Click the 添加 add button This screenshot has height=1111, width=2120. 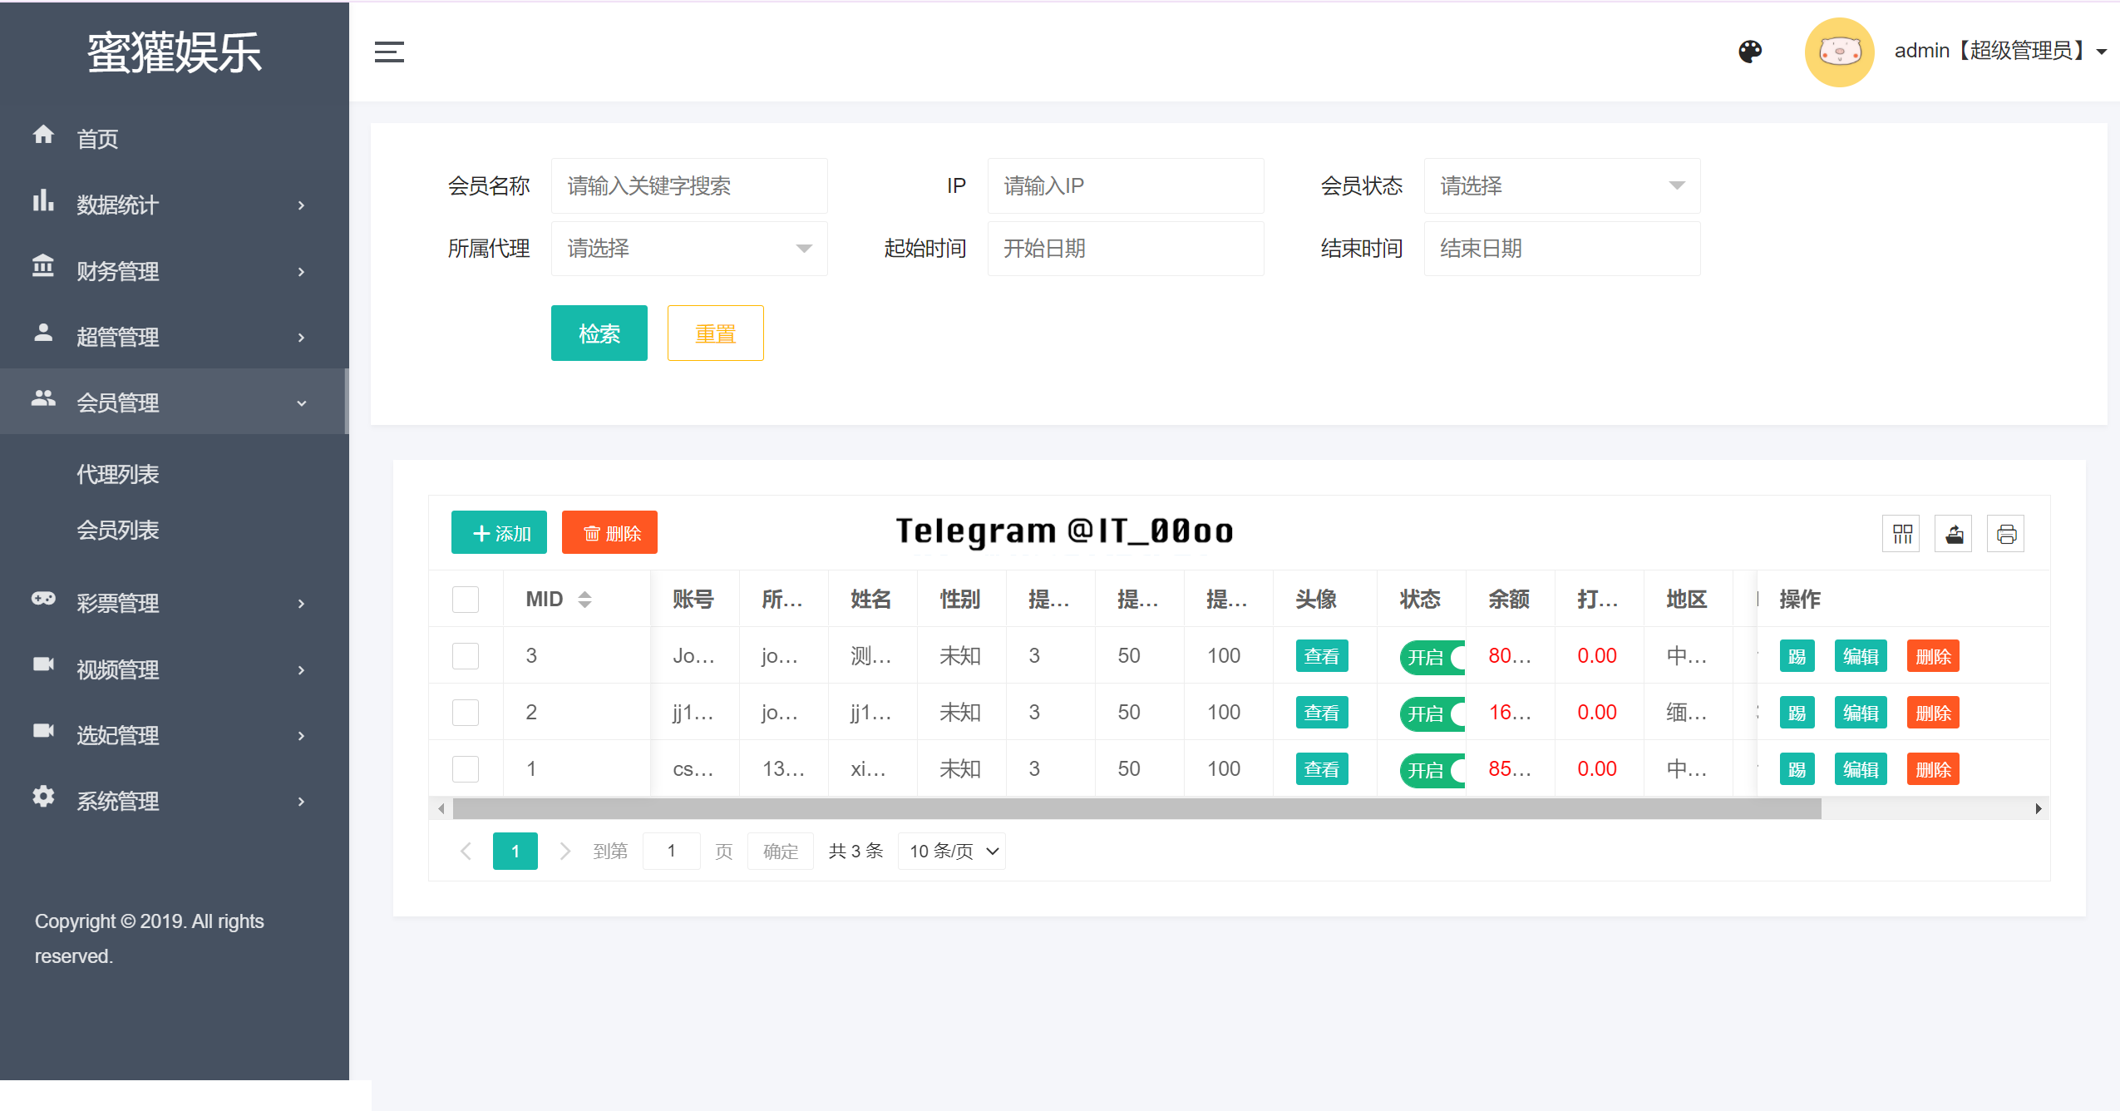[499, 532]
